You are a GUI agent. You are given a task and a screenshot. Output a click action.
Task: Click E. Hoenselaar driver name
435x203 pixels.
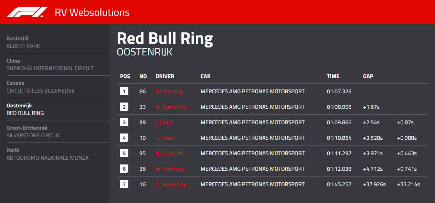[172, 184]
